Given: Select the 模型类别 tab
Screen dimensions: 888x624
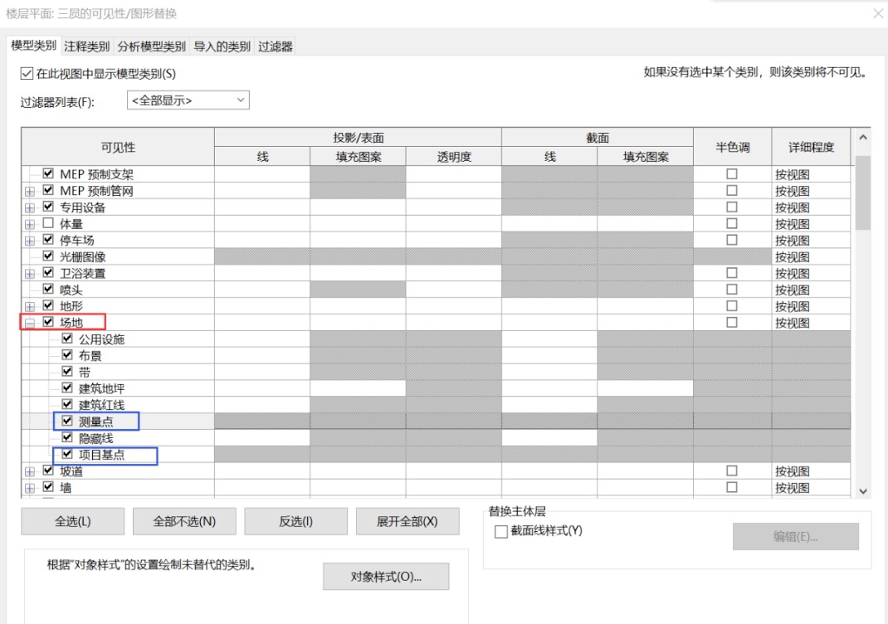Looking at the screenshot, I should (x=33, y=46).
